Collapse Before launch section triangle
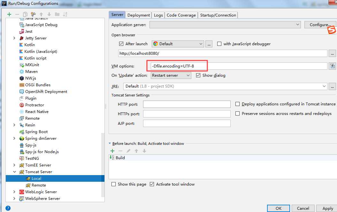 click(110, 144)
